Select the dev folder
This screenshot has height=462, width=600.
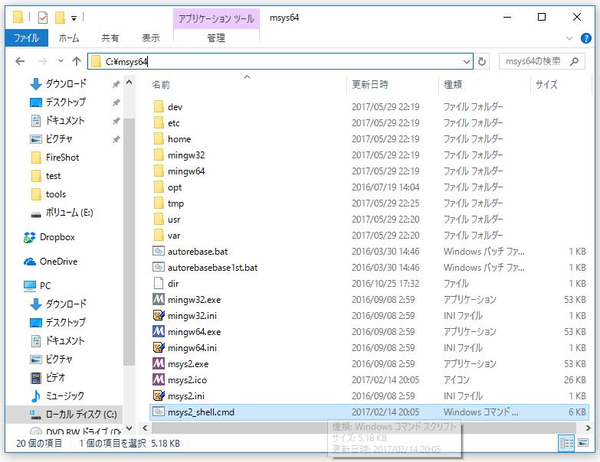tap(175, 107)
